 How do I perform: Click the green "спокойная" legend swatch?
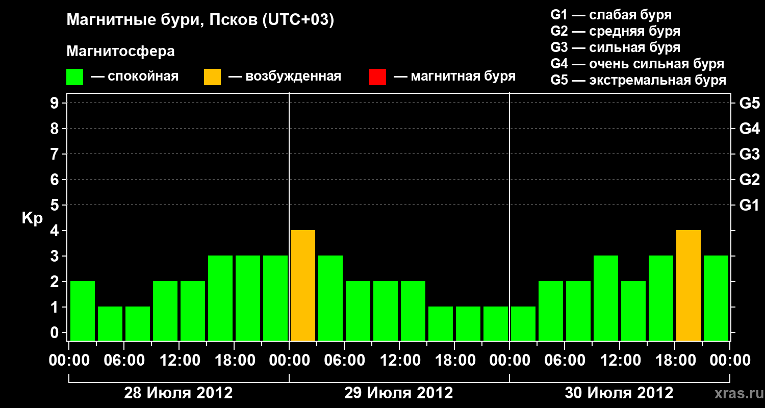click(x=74, y=77)
